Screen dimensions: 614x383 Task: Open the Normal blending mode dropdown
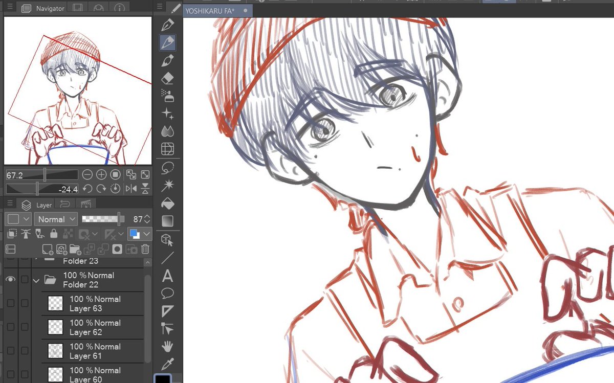(56, 219)
